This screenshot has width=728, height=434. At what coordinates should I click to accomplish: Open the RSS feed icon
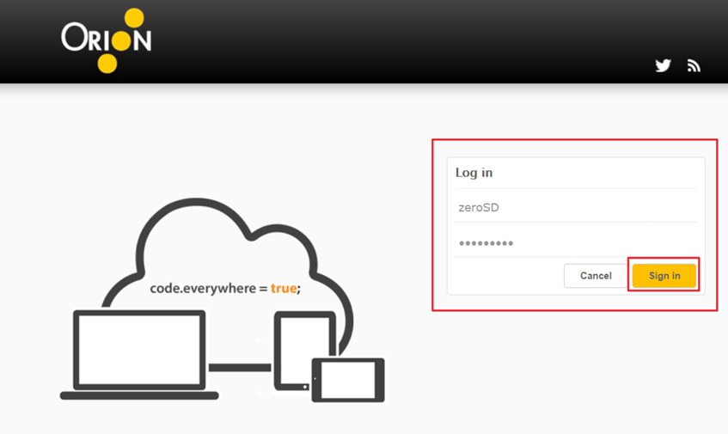coord(694,66)
